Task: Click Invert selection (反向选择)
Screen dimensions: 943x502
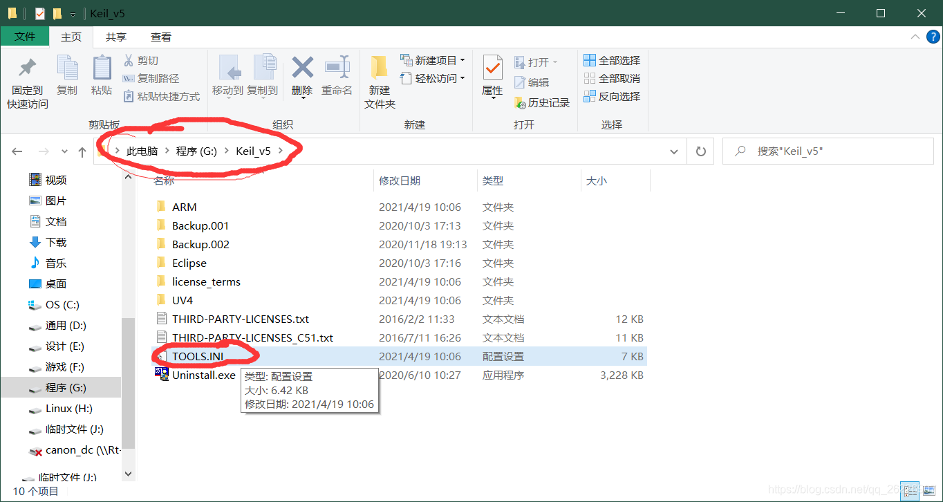Action: [612, 97]
